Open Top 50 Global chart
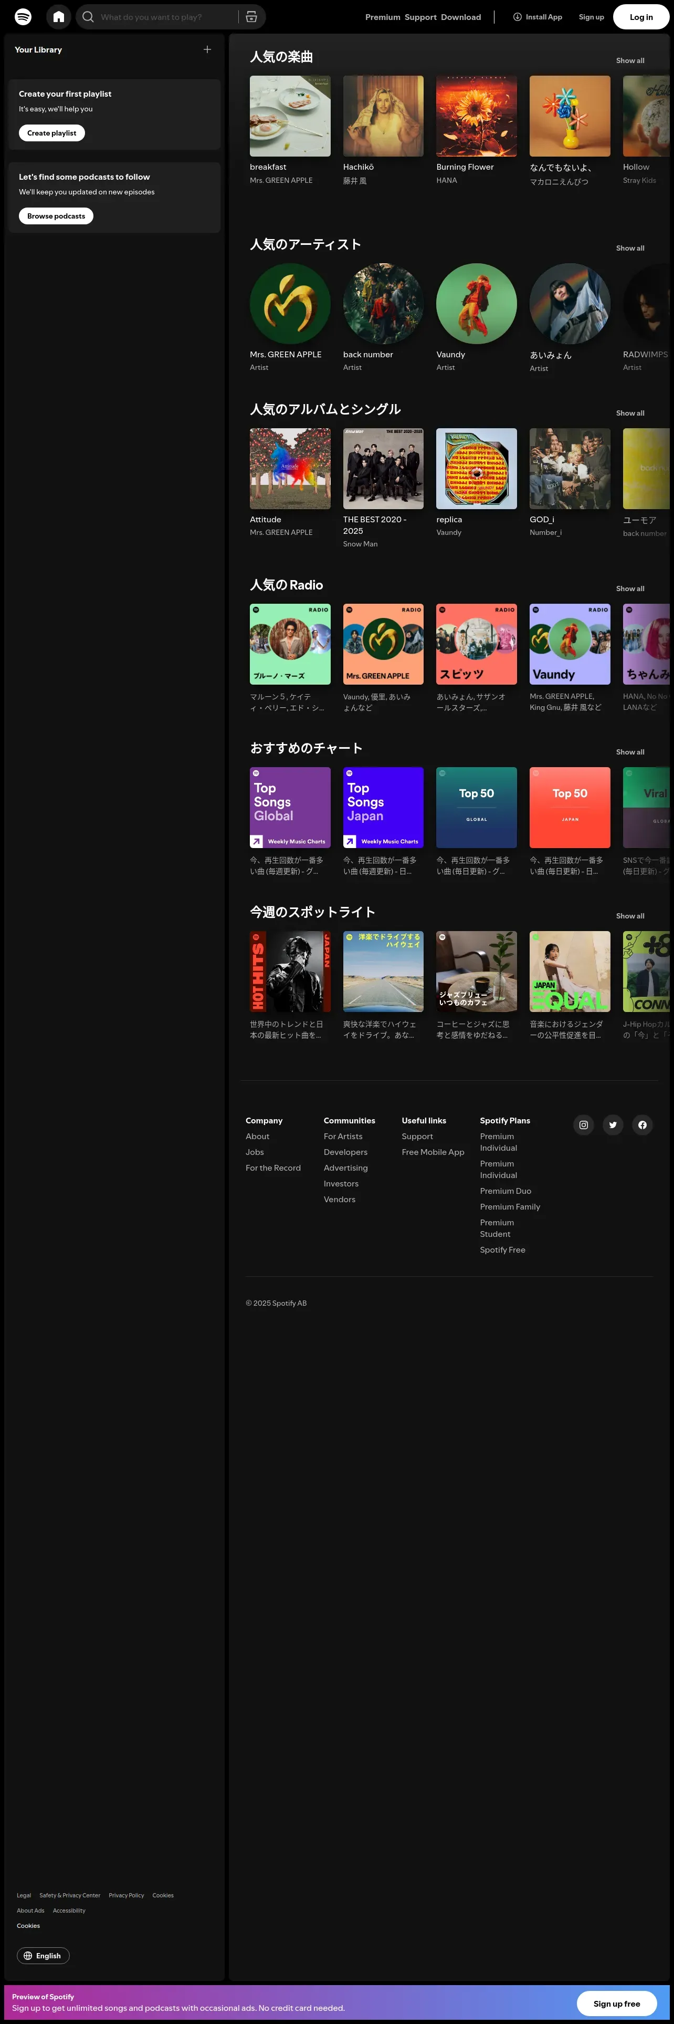Viewport: 674px width, 2024px height. coord(476,807)
